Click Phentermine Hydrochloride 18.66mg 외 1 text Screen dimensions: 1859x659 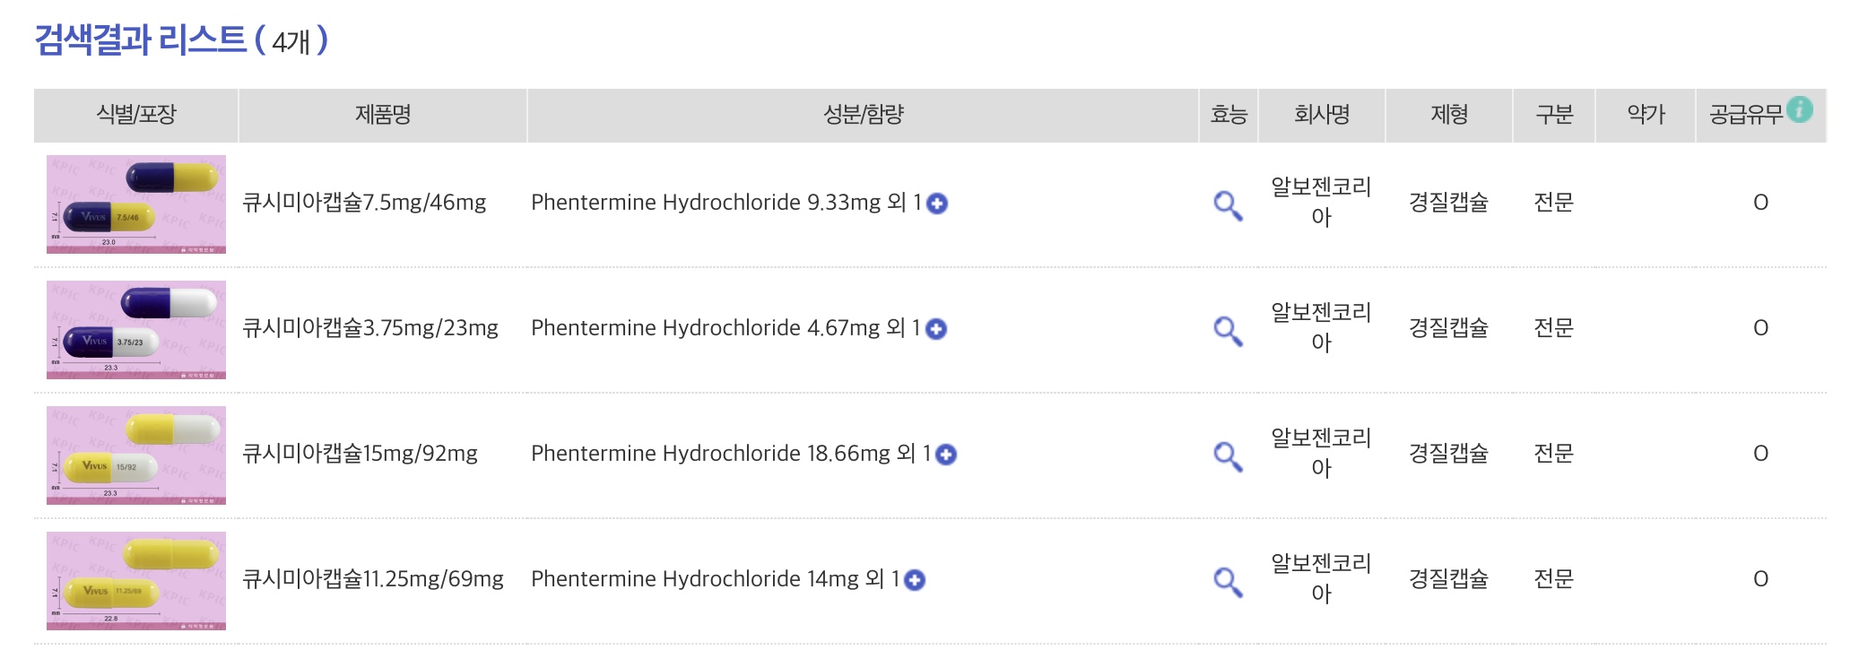coord(731,454)
